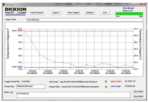Click the Export button
The height and width of the screenshot is (103, 148).
point(55,13)
